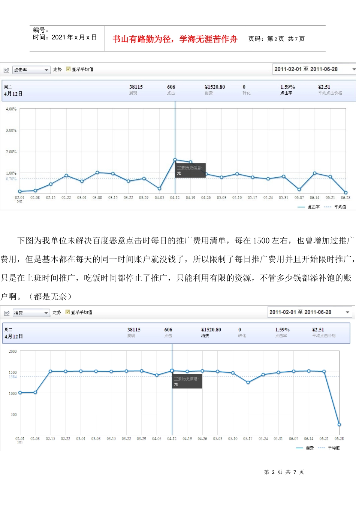Select the 平均点击价格 ¥2.51 metric in the lower summary bar
This screenshot has height=505, width=356.
[x=324, y=333]
